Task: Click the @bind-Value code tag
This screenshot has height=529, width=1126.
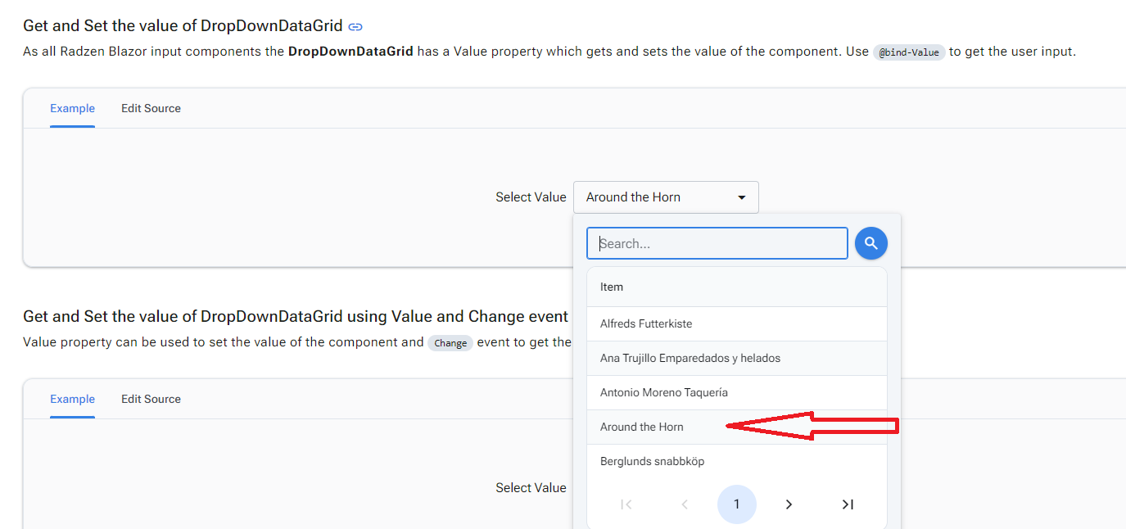Action: [x=909, y=52]
